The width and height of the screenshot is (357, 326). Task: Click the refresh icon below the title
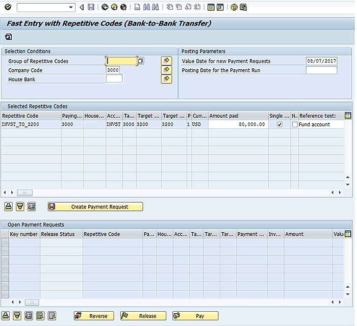click(8, 37)
